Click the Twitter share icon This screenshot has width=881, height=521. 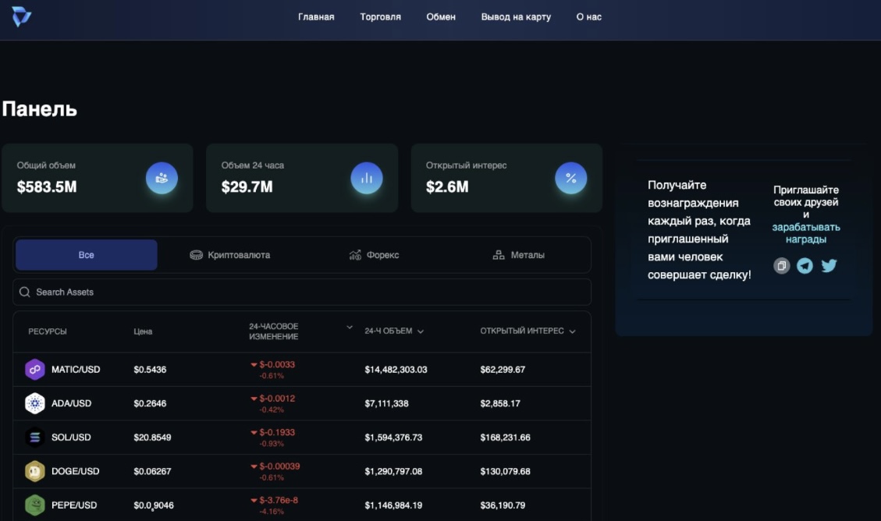point(829,266)
